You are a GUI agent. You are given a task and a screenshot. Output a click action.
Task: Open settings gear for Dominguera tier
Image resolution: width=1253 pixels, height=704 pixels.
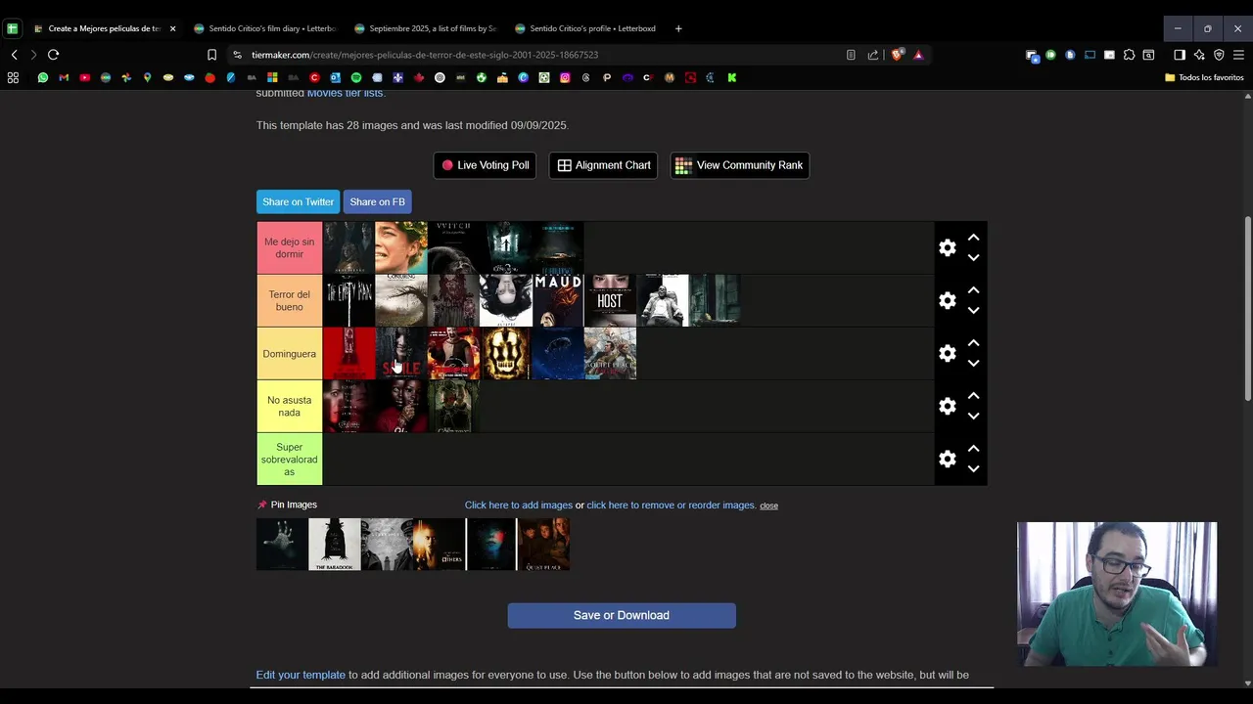point(947,354)
